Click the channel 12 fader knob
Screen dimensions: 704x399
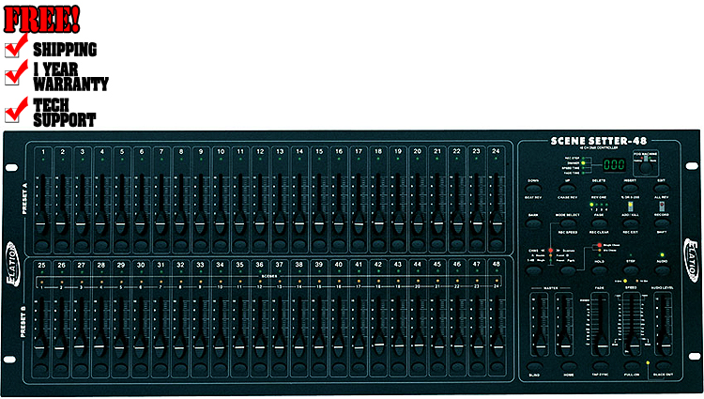coord(259,223)
